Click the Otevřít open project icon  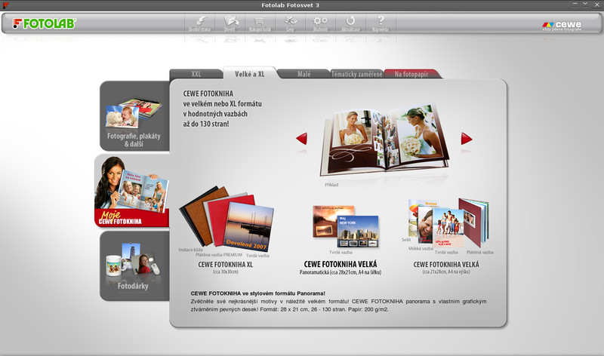[x=230, y=24]
